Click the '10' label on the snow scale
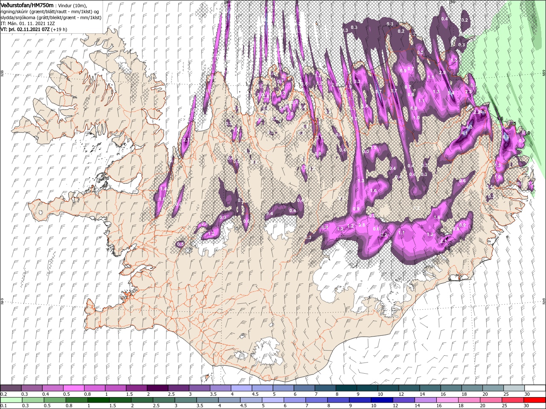 click(x=380, y=394)
